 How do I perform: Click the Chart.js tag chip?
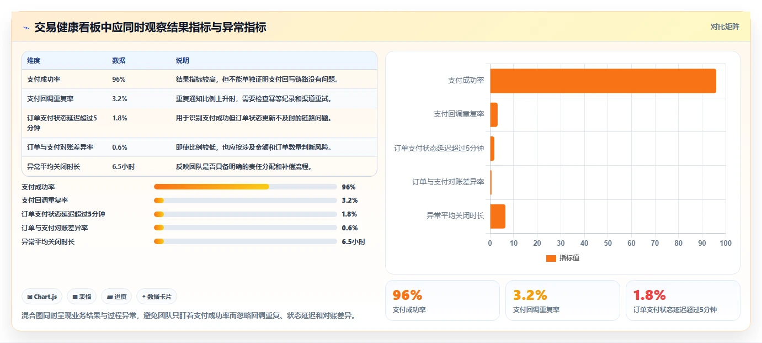point(42,297)
